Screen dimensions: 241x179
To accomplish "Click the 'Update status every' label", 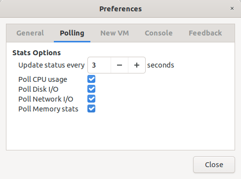I will [51, 65].
